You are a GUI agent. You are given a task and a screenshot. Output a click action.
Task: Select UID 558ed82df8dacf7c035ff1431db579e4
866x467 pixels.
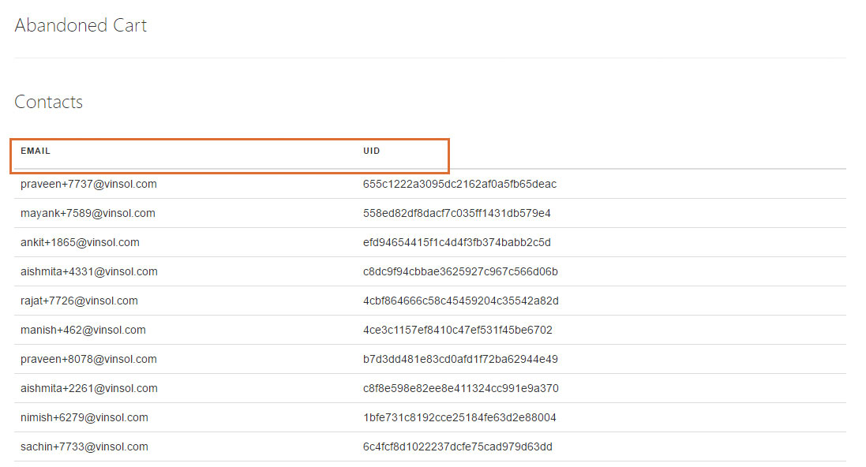(x=457, y=213)
